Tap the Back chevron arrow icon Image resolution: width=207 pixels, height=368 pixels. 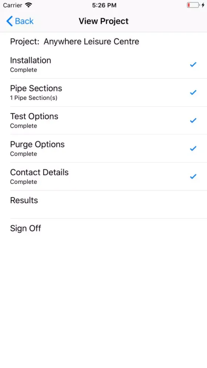[x=10, y=21]
